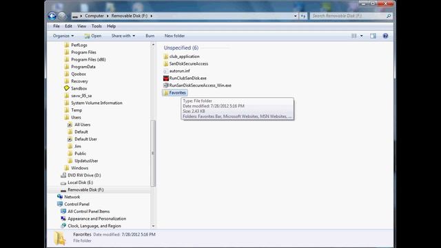Select the club_application folder icon
Screen dimensions: 441x248
click(165, 56)
